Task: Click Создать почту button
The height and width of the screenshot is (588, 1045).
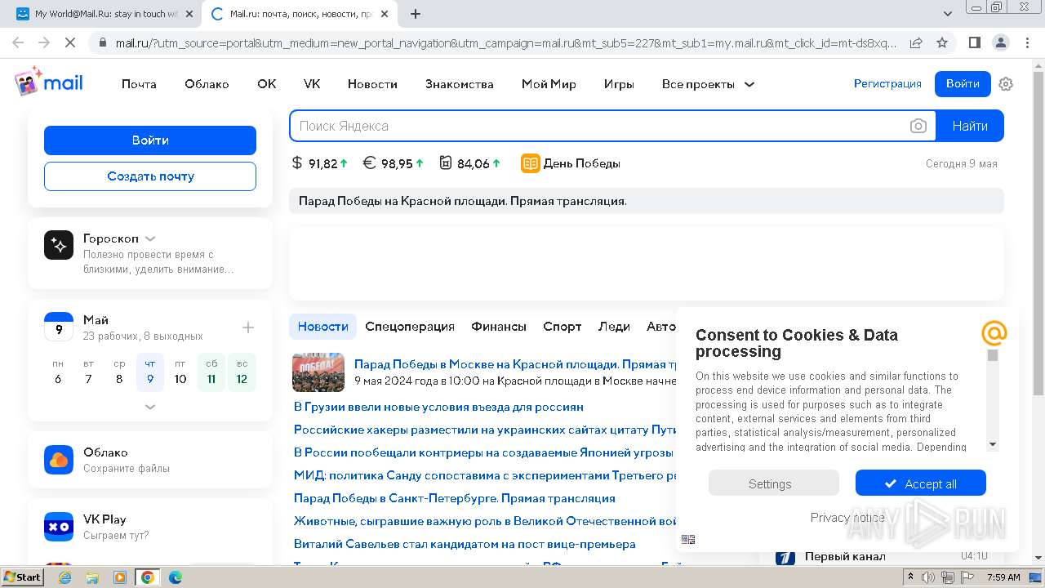Action: pos(150,176)
